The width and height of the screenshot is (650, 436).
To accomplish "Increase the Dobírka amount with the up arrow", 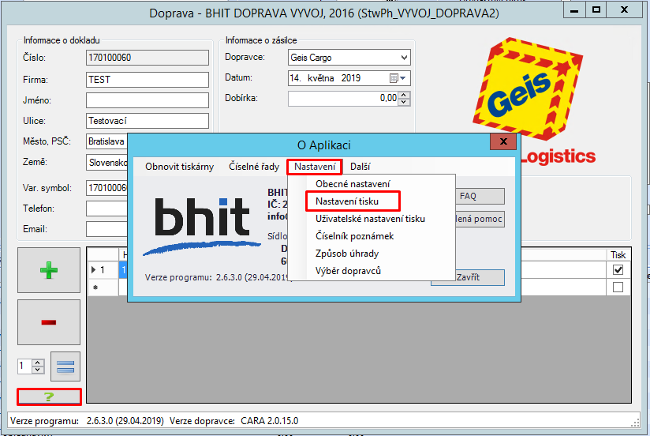I will tap(404, 96).
